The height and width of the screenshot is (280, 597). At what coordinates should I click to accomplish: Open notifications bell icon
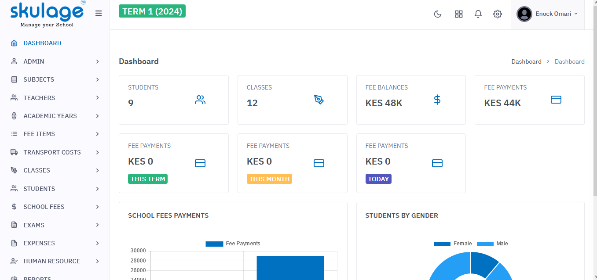click(478, 14)
